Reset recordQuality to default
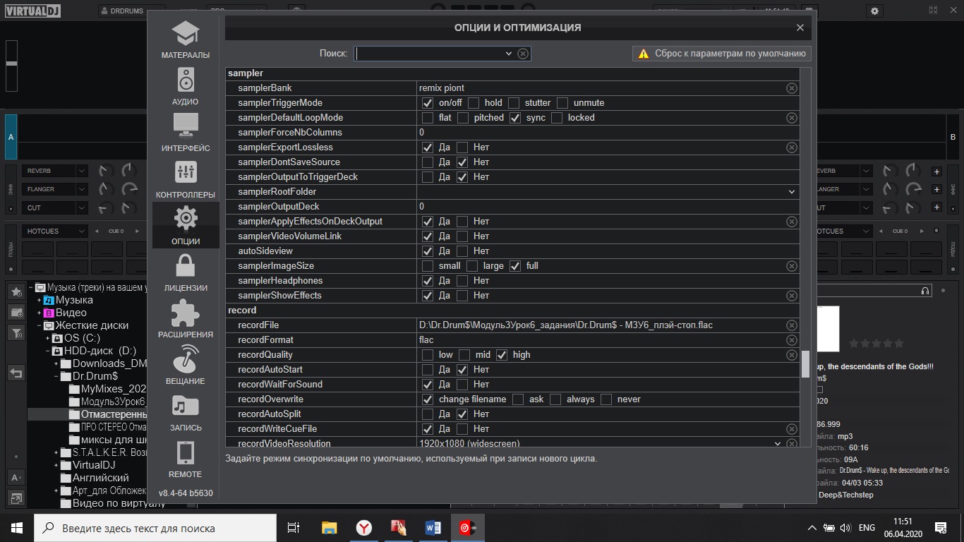 coord(792,355)
